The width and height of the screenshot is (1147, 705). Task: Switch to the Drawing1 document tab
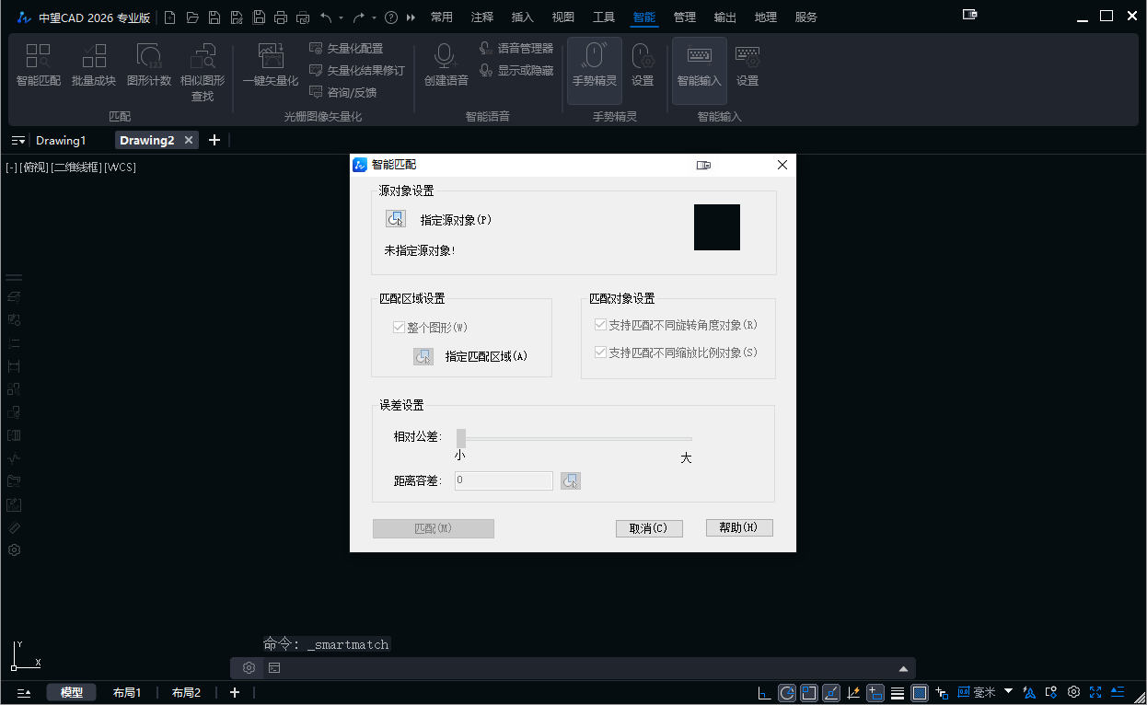pos(61,140)
